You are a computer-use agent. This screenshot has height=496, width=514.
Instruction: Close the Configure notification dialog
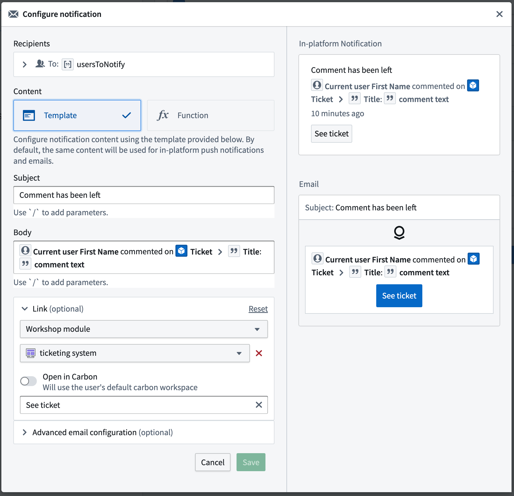[499, 14]
